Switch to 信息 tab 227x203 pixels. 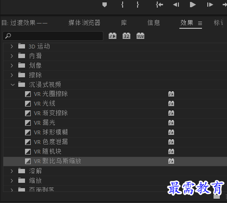click(x=153, y=23)
